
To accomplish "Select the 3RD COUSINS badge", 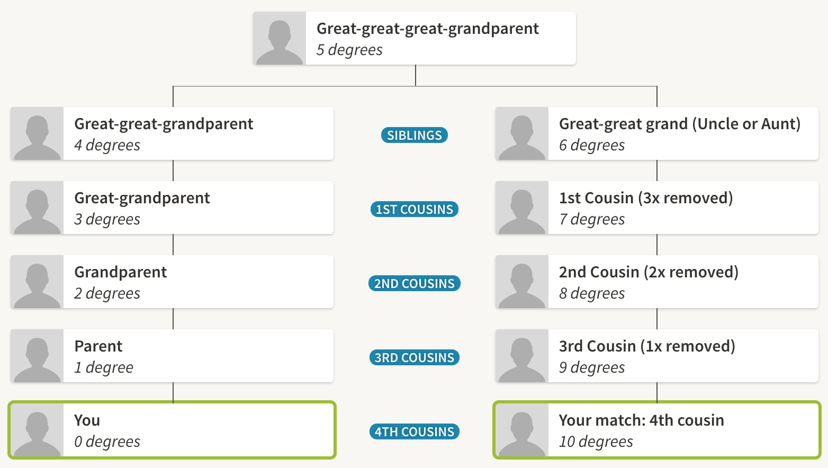I will coord(414,358).
